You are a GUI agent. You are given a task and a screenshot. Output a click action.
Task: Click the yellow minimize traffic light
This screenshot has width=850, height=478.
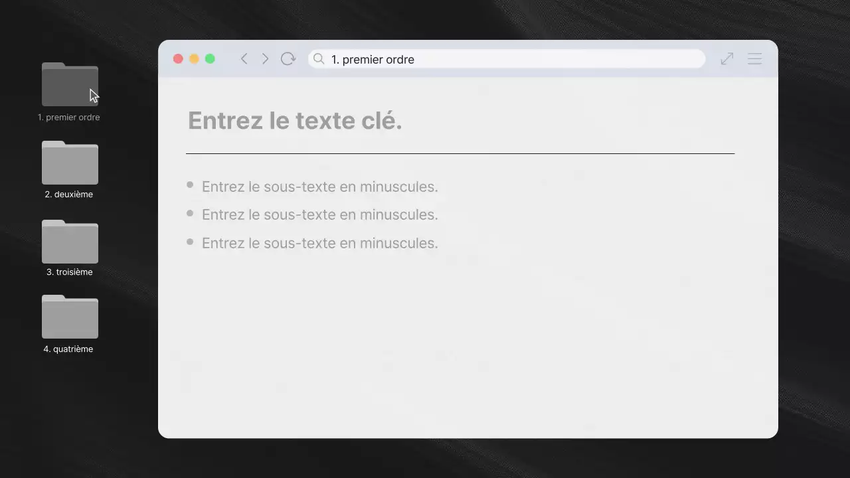click(x=194, y=58)
